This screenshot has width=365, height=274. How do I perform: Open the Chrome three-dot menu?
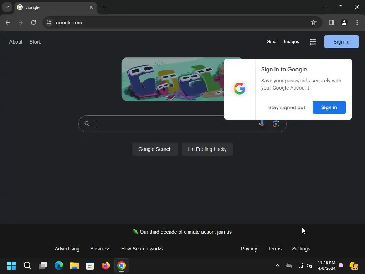coord(357,22)
